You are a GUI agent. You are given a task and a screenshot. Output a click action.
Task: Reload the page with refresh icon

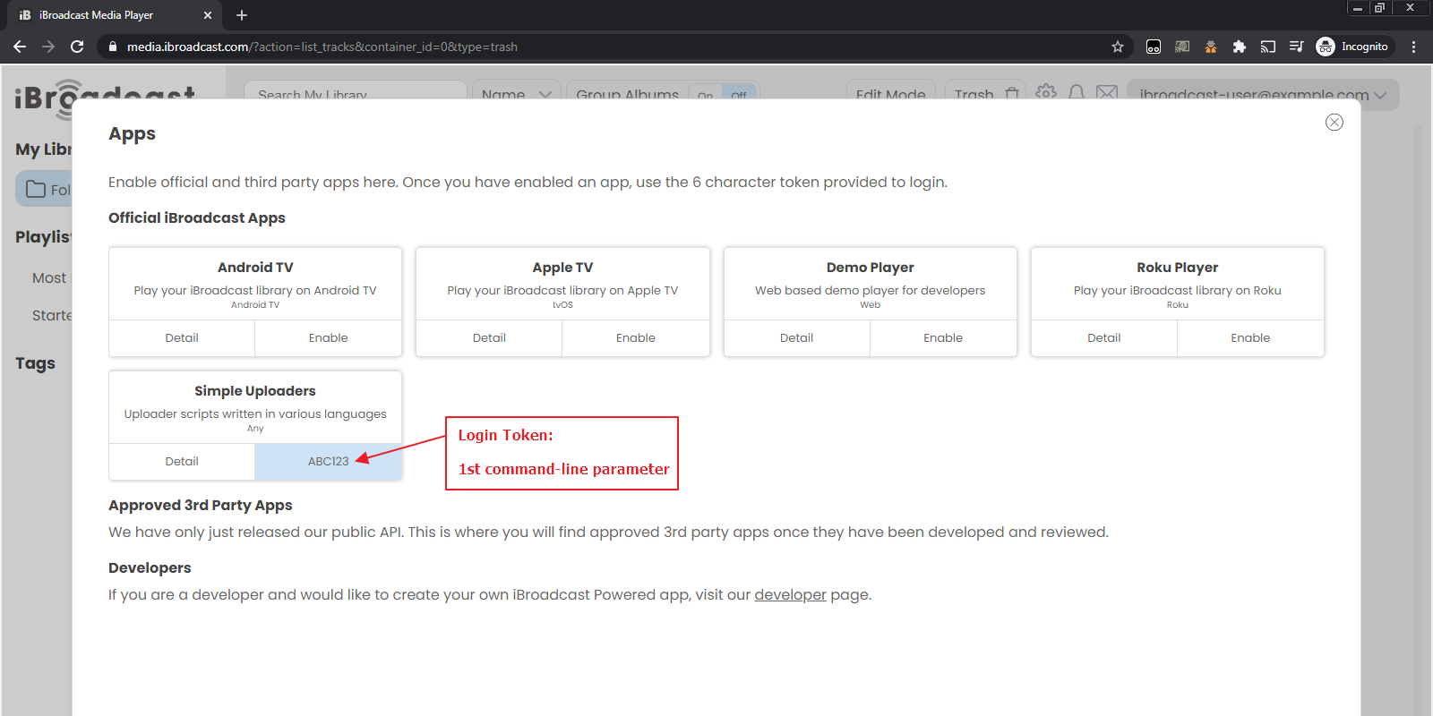77,47
